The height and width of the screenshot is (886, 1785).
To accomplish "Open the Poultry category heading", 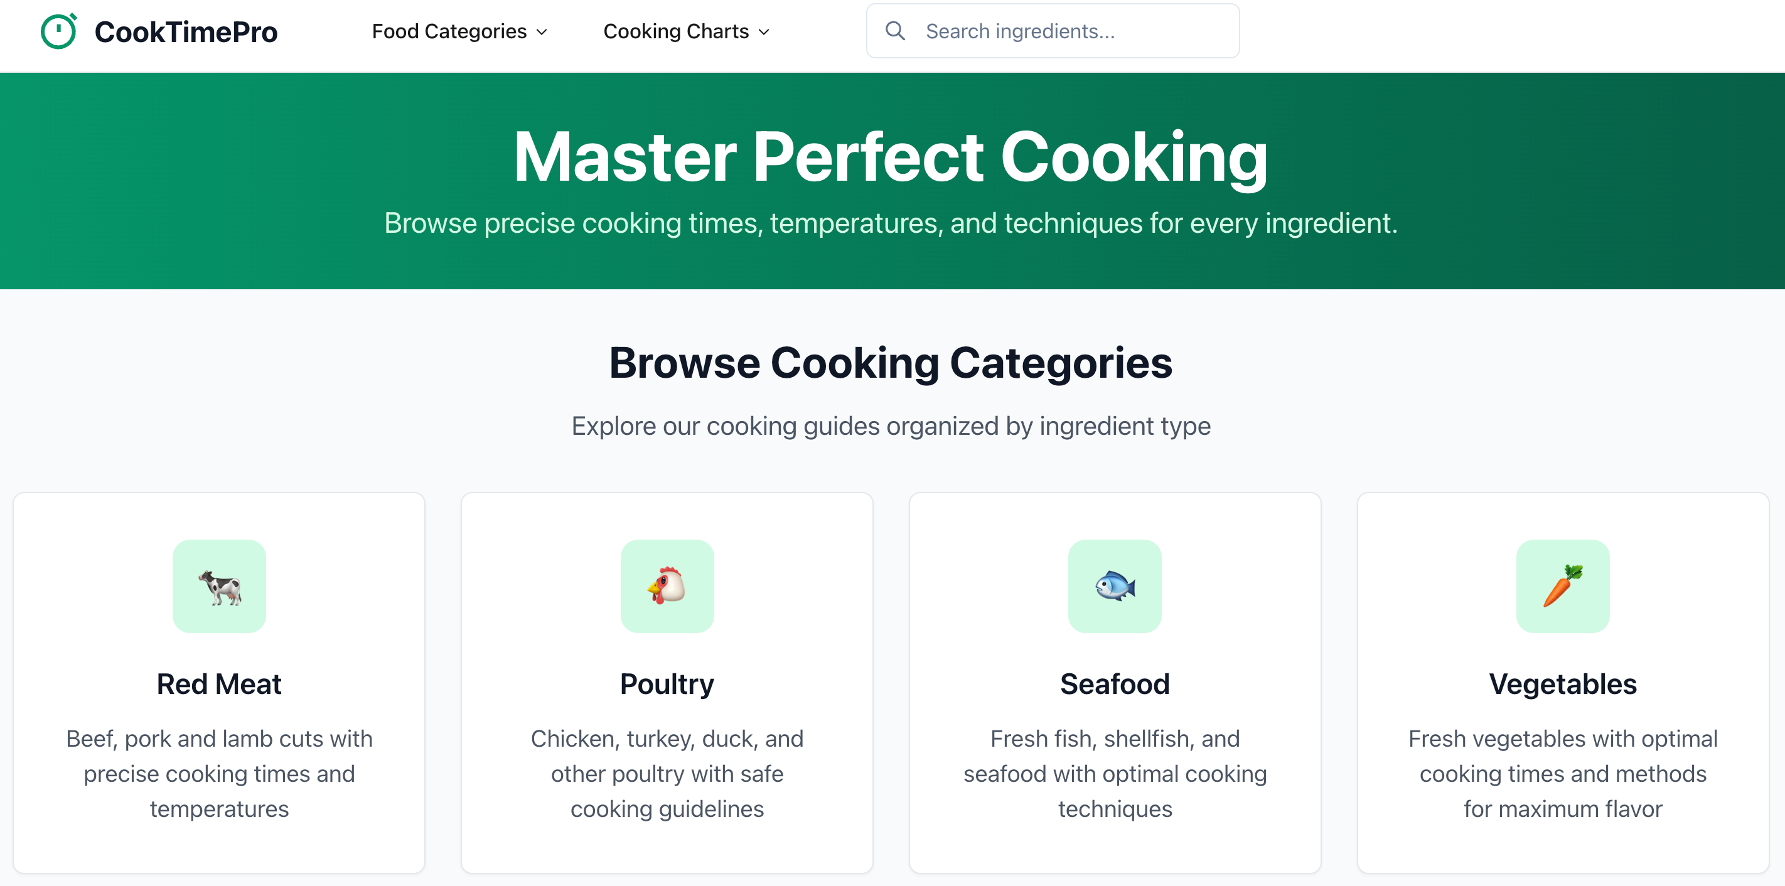I will coord(667,684).
